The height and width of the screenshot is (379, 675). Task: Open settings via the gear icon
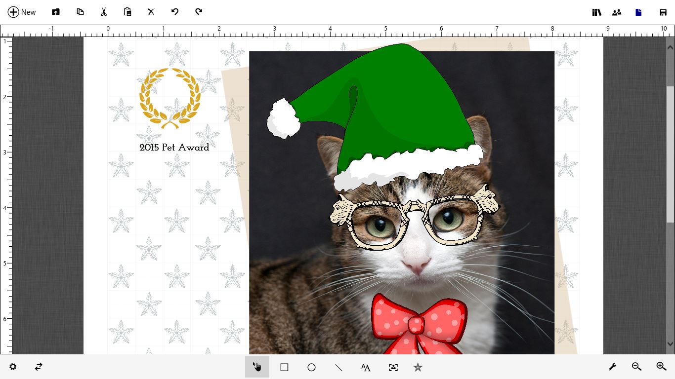coord(13,367)
